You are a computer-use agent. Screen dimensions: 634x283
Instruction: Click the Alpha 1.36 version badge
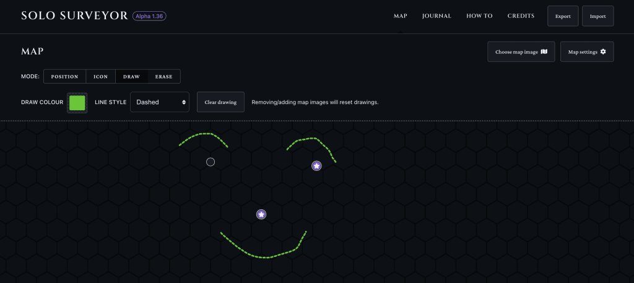point(149,16)
